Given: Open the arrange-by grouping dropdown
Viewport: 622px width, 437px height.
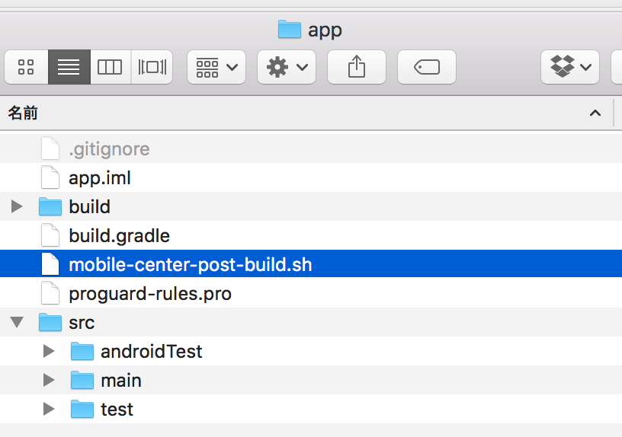Looking at the screenshot, I should [x=216, y=67].
